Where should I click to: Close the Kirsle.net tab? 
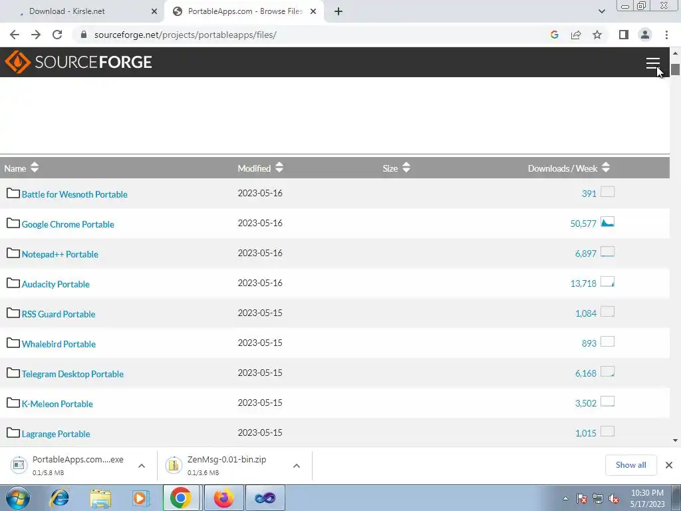154,11
